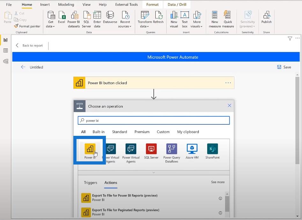302x220 pixels.
Task: Open the Get data dropdown
Action: 51,19
